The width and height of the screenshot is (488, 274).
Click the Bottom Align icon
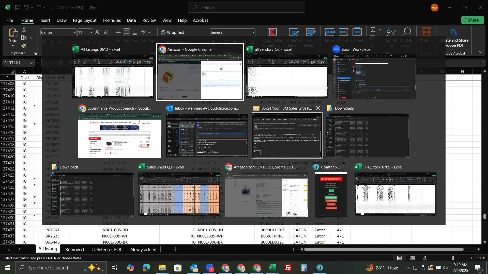click(x=135, y=32)
